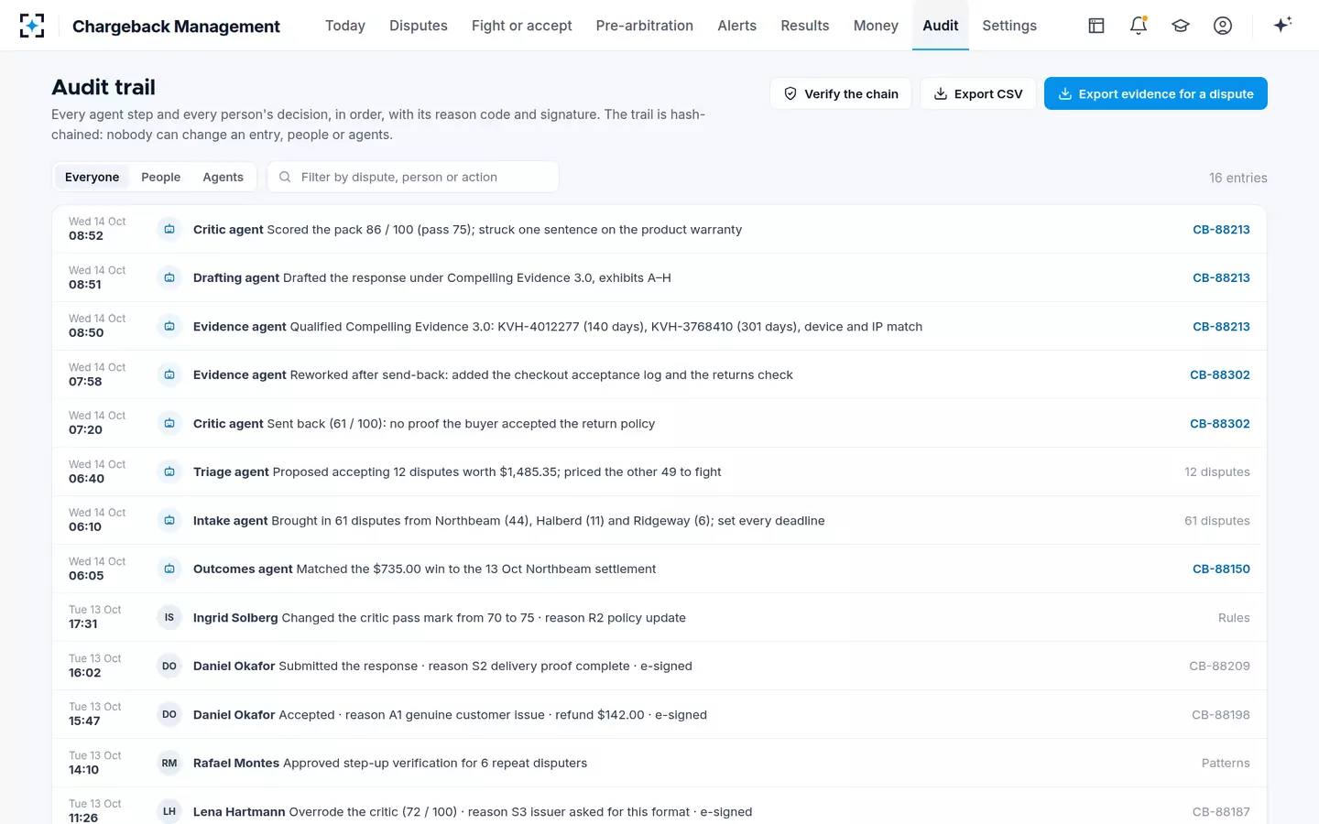Image resolution: width=1319 pixels, height=824 pixels.
Task: Open the layout panel icon in header
Action: click(x=1096, y=26)
